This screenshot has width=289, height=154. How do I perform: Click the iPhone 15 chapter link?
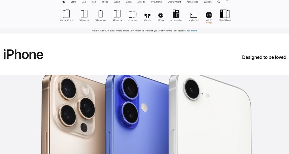(x=117, y=15)
